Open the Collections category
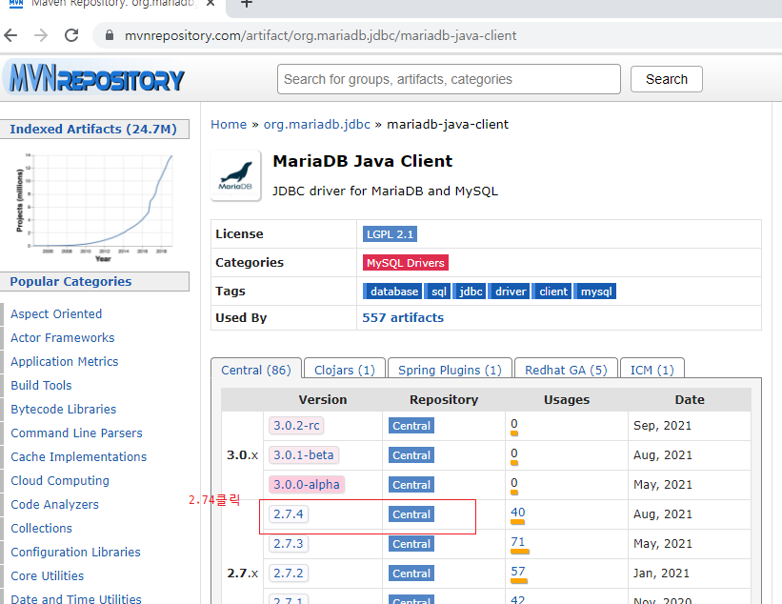 click(41, 528)
